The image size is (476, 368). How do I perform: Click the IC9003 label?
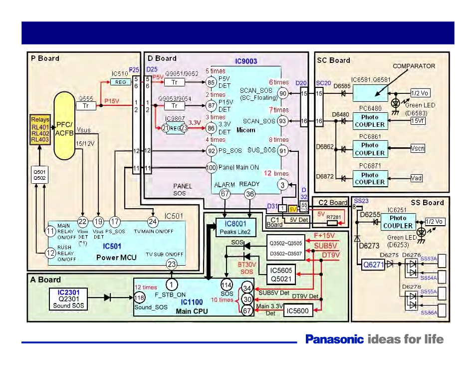click(x=246, y=61)
